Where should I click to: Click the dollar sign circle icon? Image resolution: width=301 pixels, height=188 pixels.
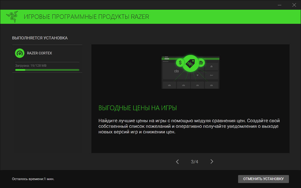pyautogui.click(x=180, y=63)
